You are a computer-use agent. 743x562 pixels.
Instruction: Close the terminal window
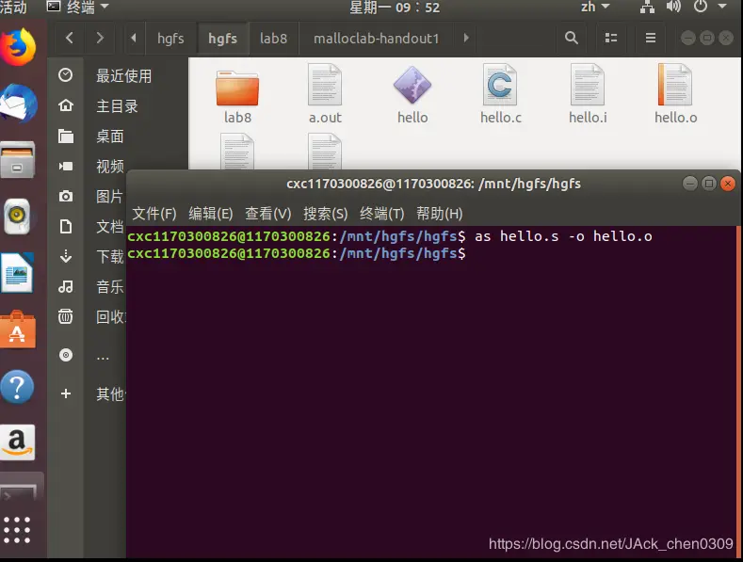pos(727,184)
